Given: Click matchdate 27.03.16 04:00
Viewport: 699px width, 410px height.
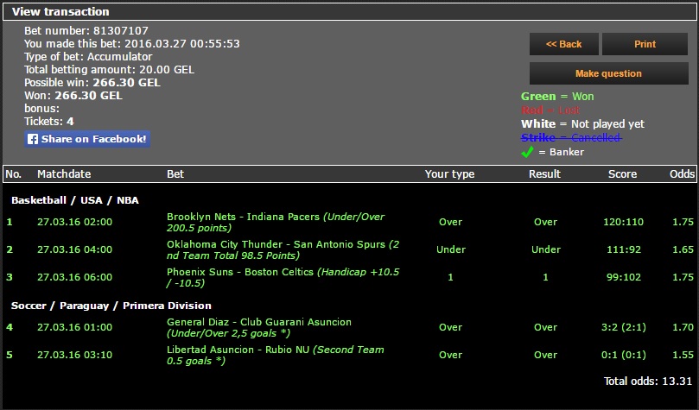Looking at the screenshot, I should tap(74, 249).
